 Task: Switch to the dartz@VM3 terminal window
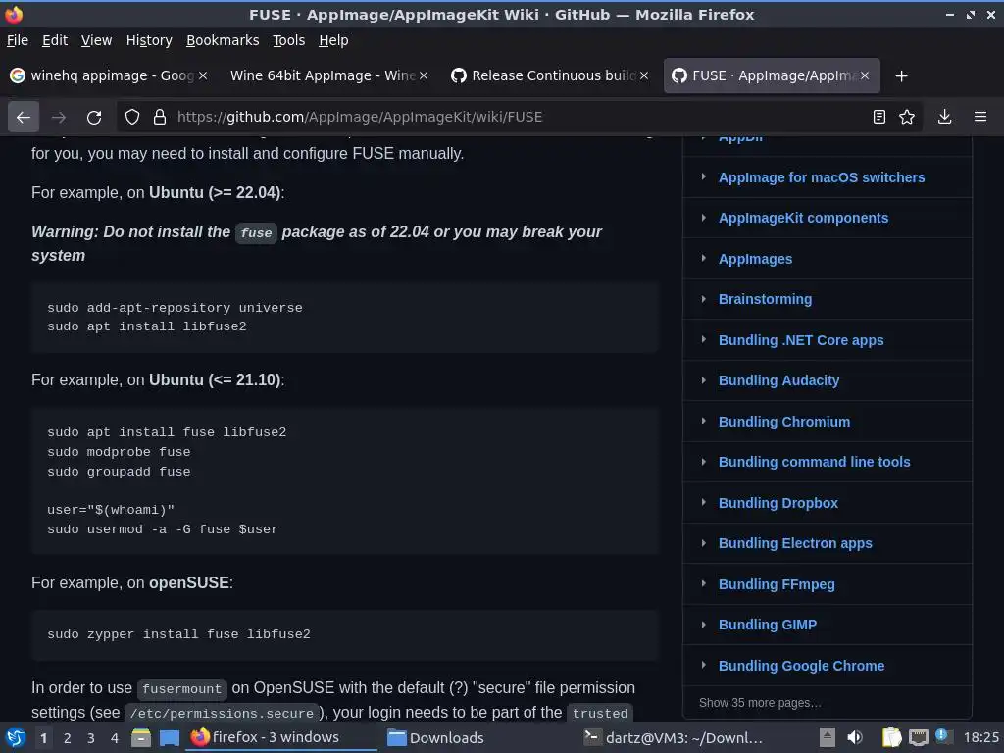[673, 737]
